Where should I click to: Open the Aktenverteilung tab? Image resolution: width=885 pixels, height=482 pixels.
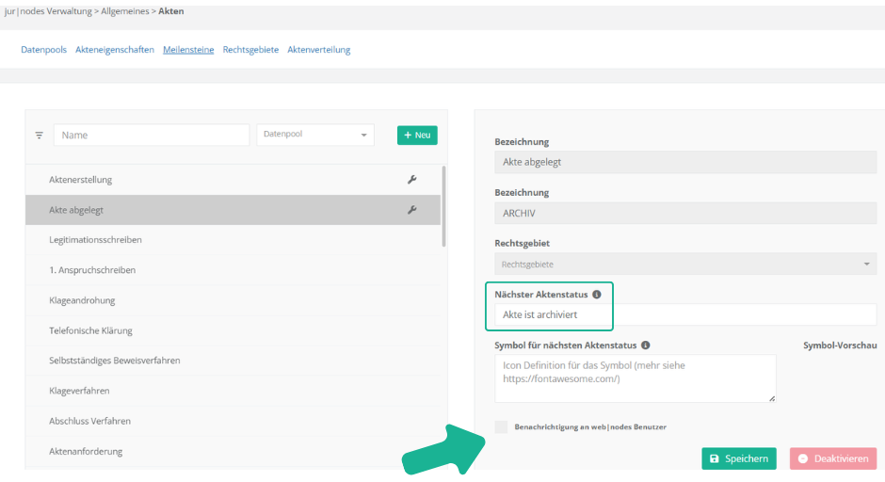318,50
